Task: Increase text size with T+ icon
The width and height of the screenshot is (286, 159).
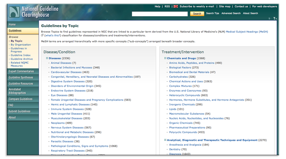Action: point(275,19)
